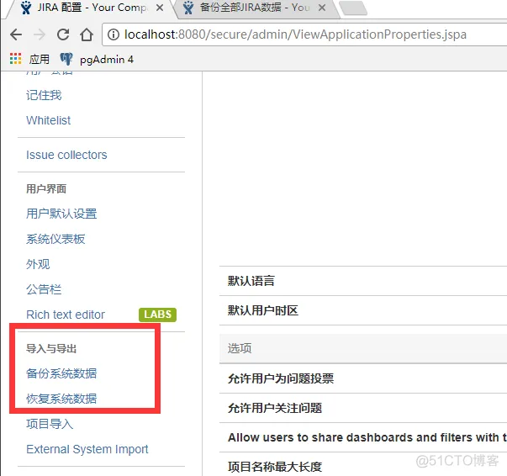Open Rich text editor settings
The height and width of the screenshot is (476, 507).
[66, 315]
